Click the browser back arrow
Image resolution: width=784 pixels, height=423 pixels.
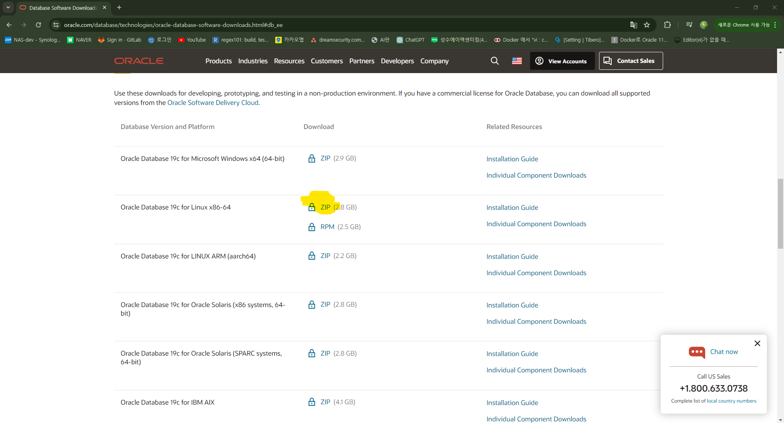pos(9,25)
